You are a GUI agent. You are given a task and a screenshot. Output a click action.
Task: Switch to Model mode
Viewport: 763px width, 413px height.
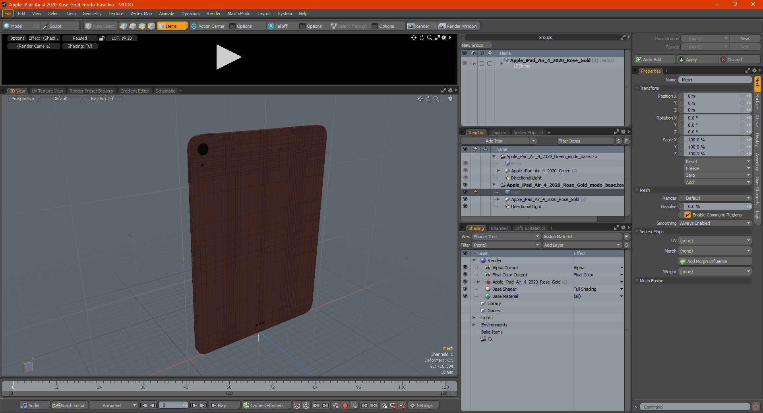(17, 26)
